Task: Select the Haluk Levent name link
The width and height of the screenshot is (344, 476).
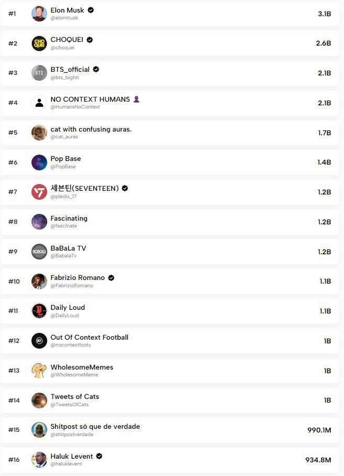Action: [x=71, y=456]
